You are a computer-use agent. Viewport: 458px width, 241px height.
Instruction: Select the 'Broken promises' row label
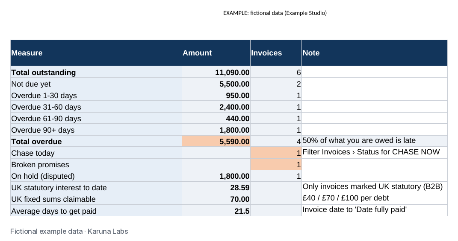pos(96,164)
